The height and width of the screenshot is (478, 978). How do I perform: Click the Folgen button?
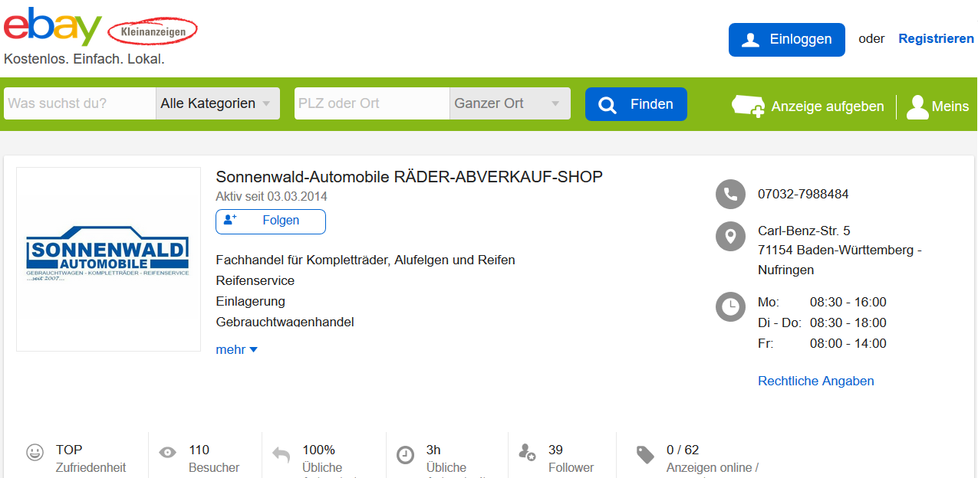tap(271, 221)
